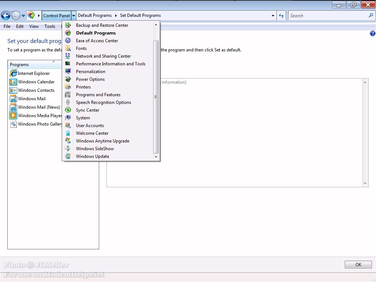
Task: Click the Windows Contacts program icon
Action: tap(13, 90)
